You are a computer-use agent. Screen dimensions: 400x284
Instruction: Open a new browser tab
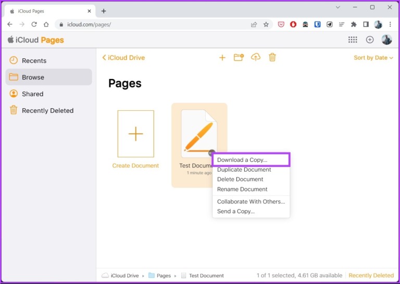coord(104,11)
